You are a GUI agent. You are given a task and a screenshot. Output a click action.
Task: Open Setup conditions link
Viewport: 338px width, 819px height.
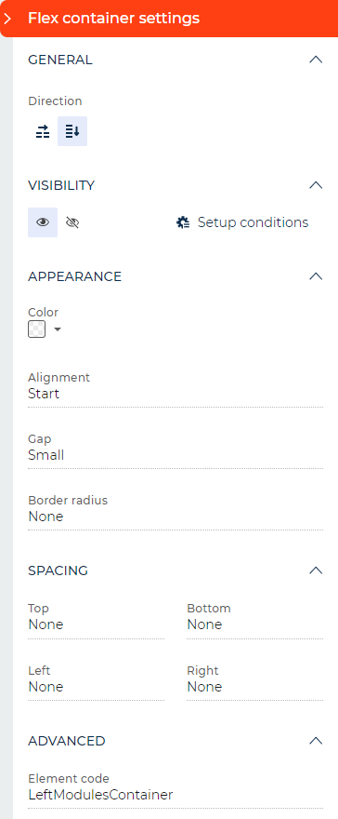[x=253, y=222]
